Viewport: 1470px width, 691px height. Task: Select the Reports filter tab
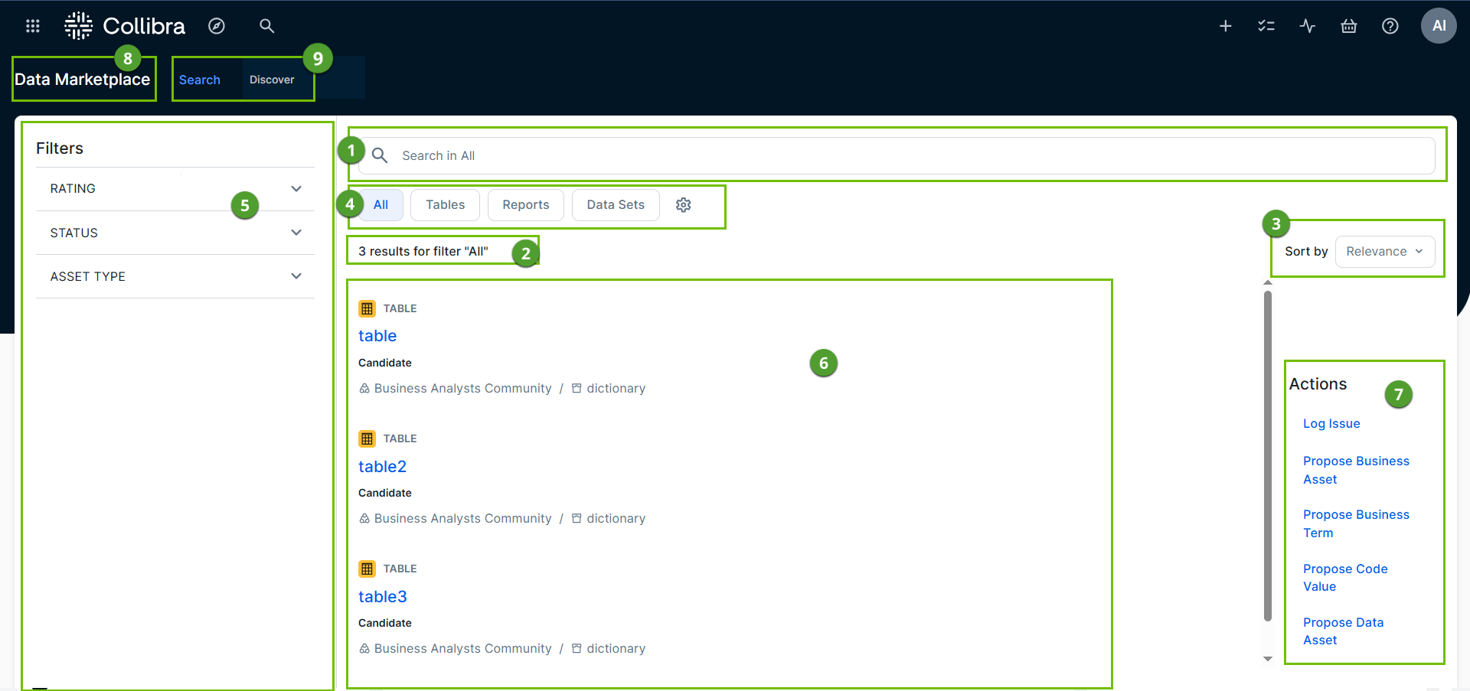tap(525, 205)
